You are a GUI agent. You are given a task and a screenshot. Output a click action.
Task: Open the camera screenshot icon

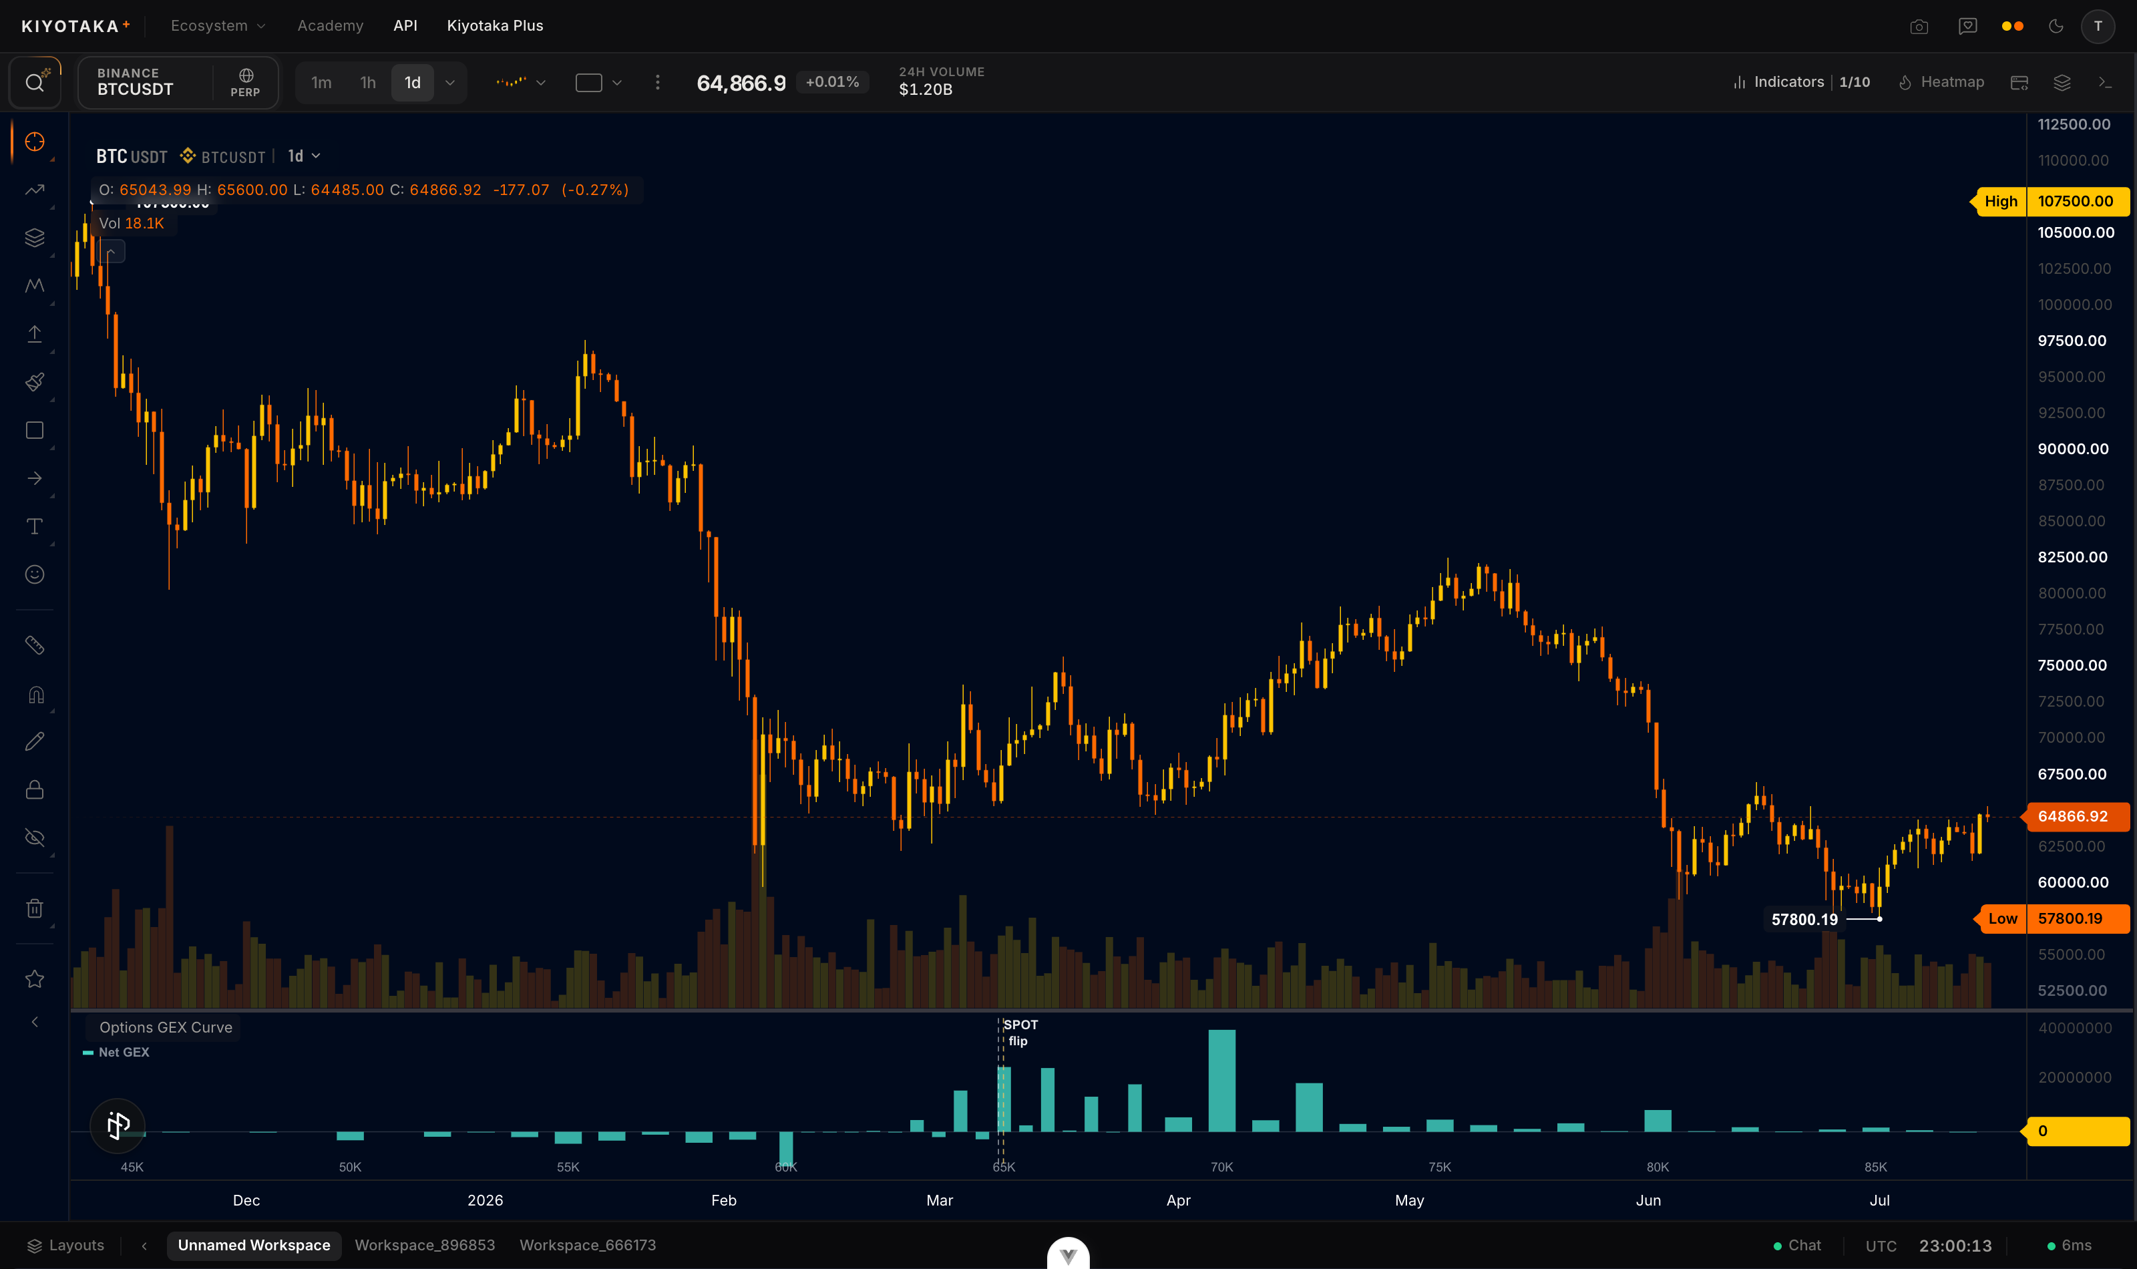(x=1919, y=27)
